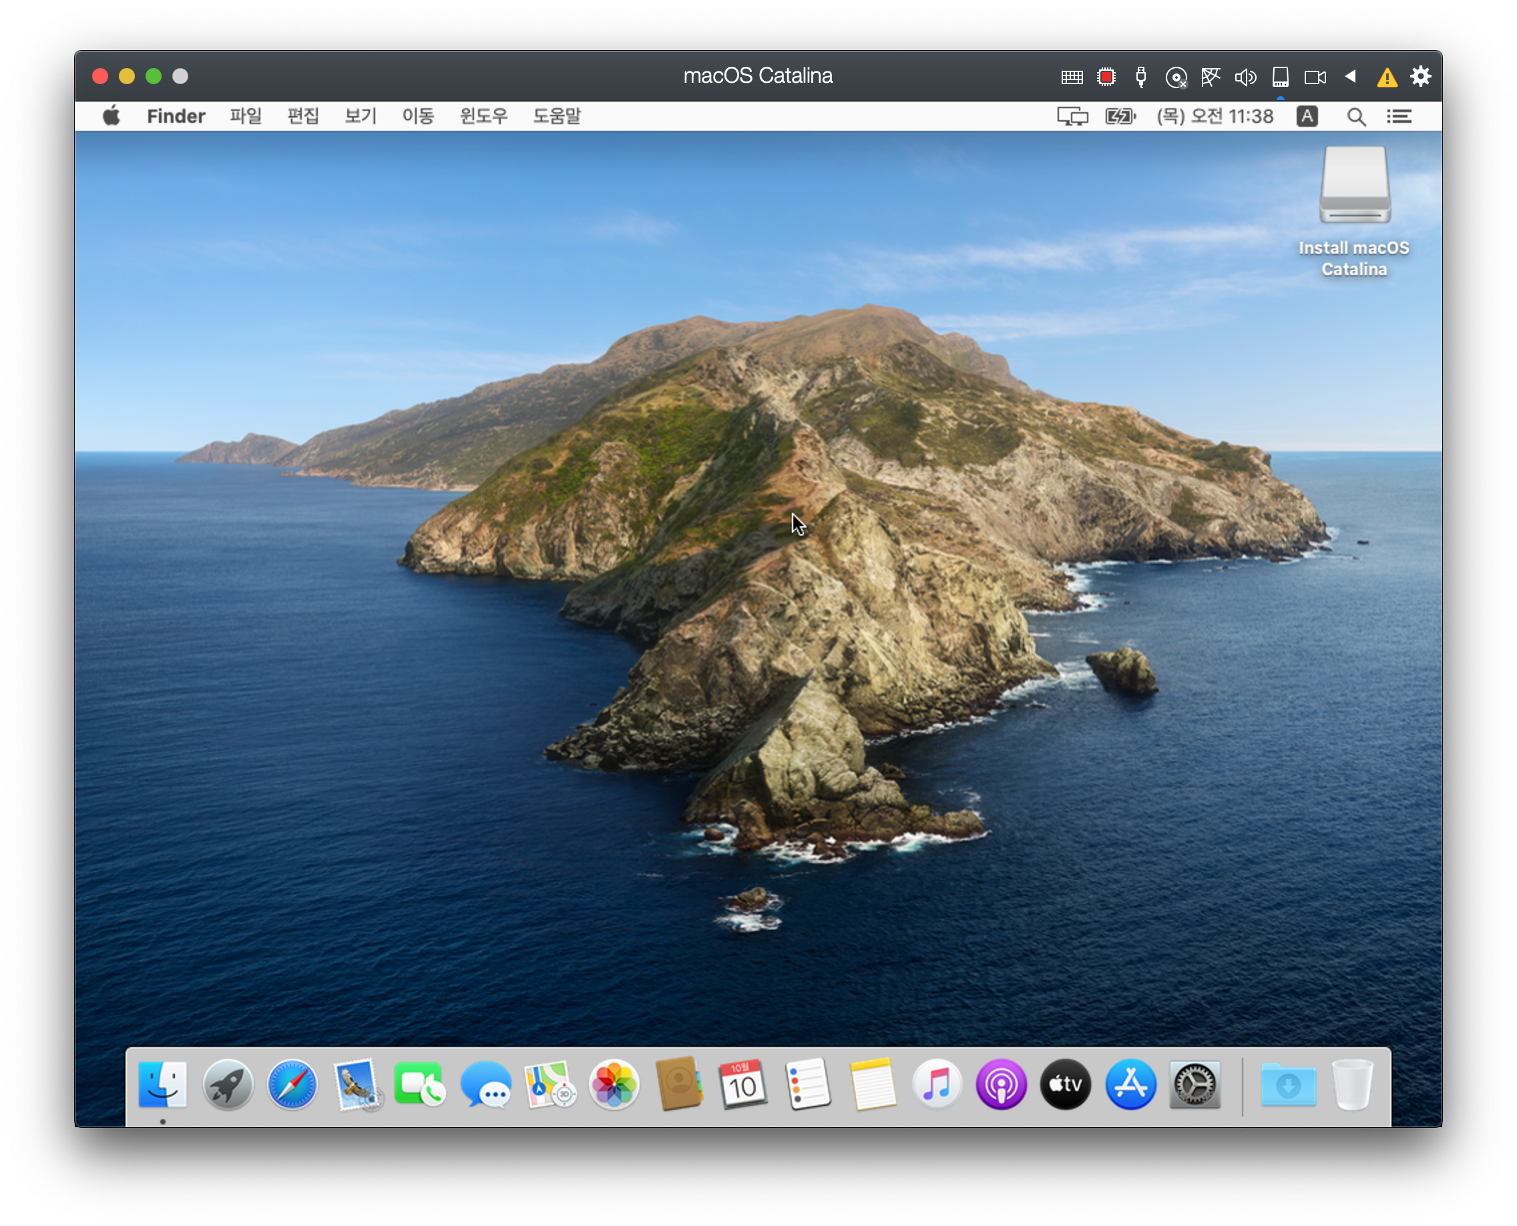Screen dimensions: 1517x1226
Task: Toggle Notification Center list icon
Action: [1399, 117]
